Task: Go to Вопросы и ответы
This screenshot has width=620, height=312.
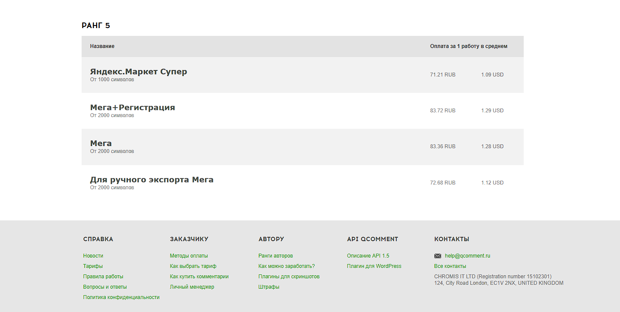Action: (105, 287)
